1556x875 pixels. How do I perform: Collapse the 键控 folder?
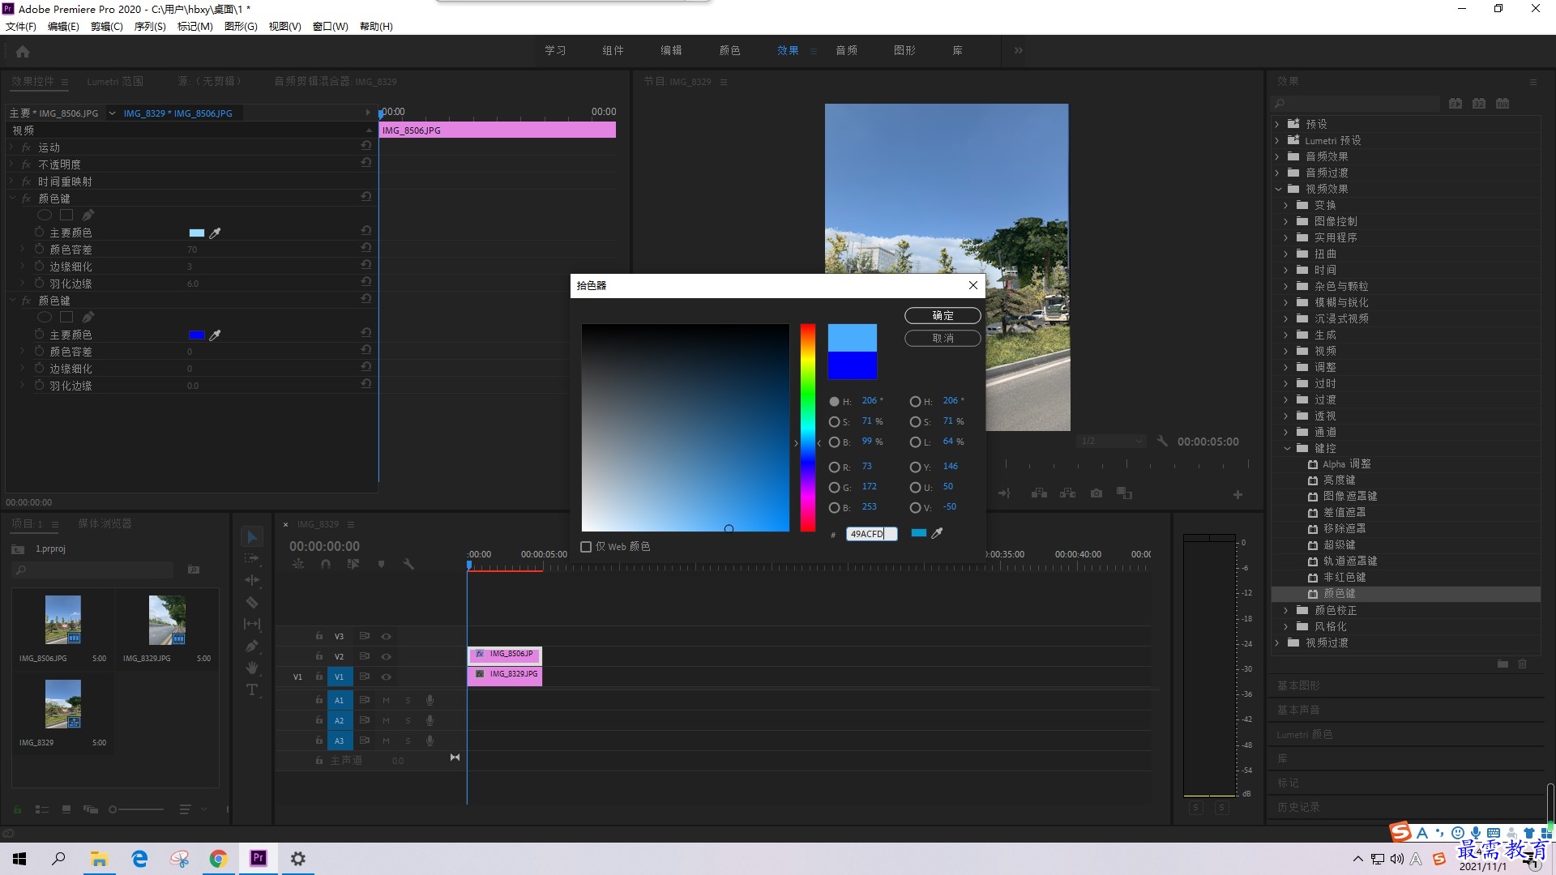pos(1287,448)
